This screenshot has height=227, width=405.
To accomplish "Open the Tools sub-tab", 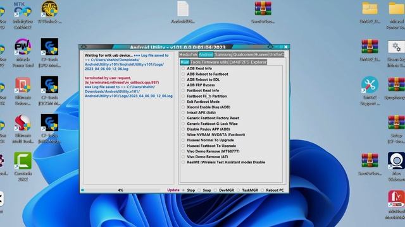I will [196, 62].
